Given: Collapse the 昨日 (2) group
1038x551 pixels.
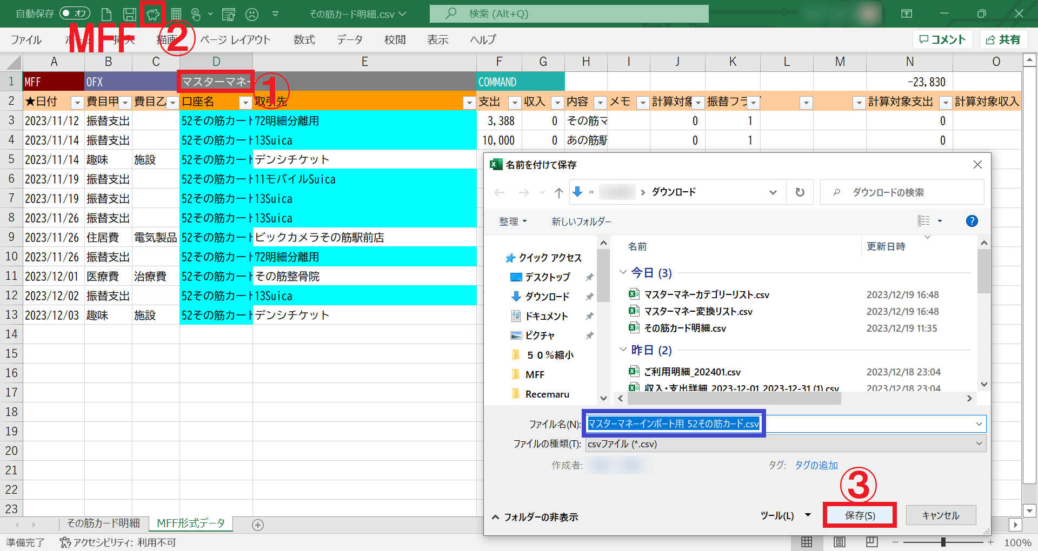Looking at the screenshot, I should coord(623,350).
